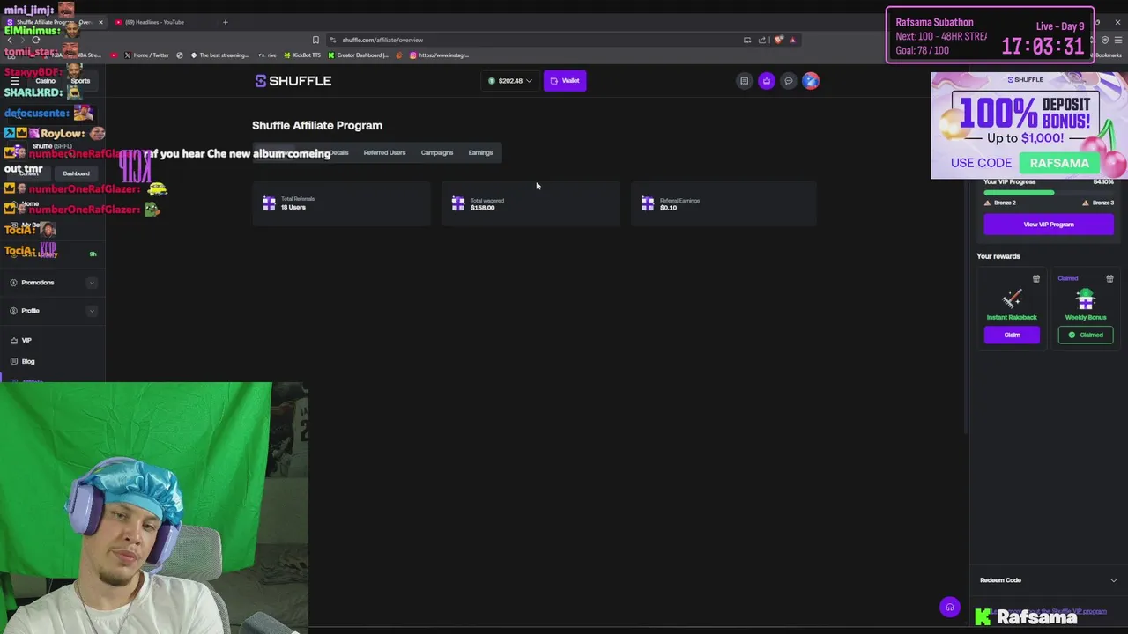Image resolution: width=1128 pixels, height=634 pixels.
Task: Switch to the Earnings tab
Action: coord(480,152)
